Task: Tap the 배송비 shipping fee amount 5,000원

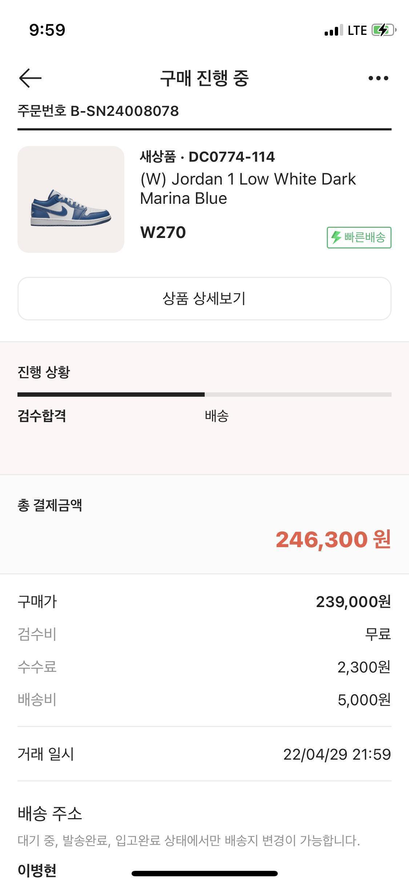Action: pyautogui.click(x=364, y=700)
